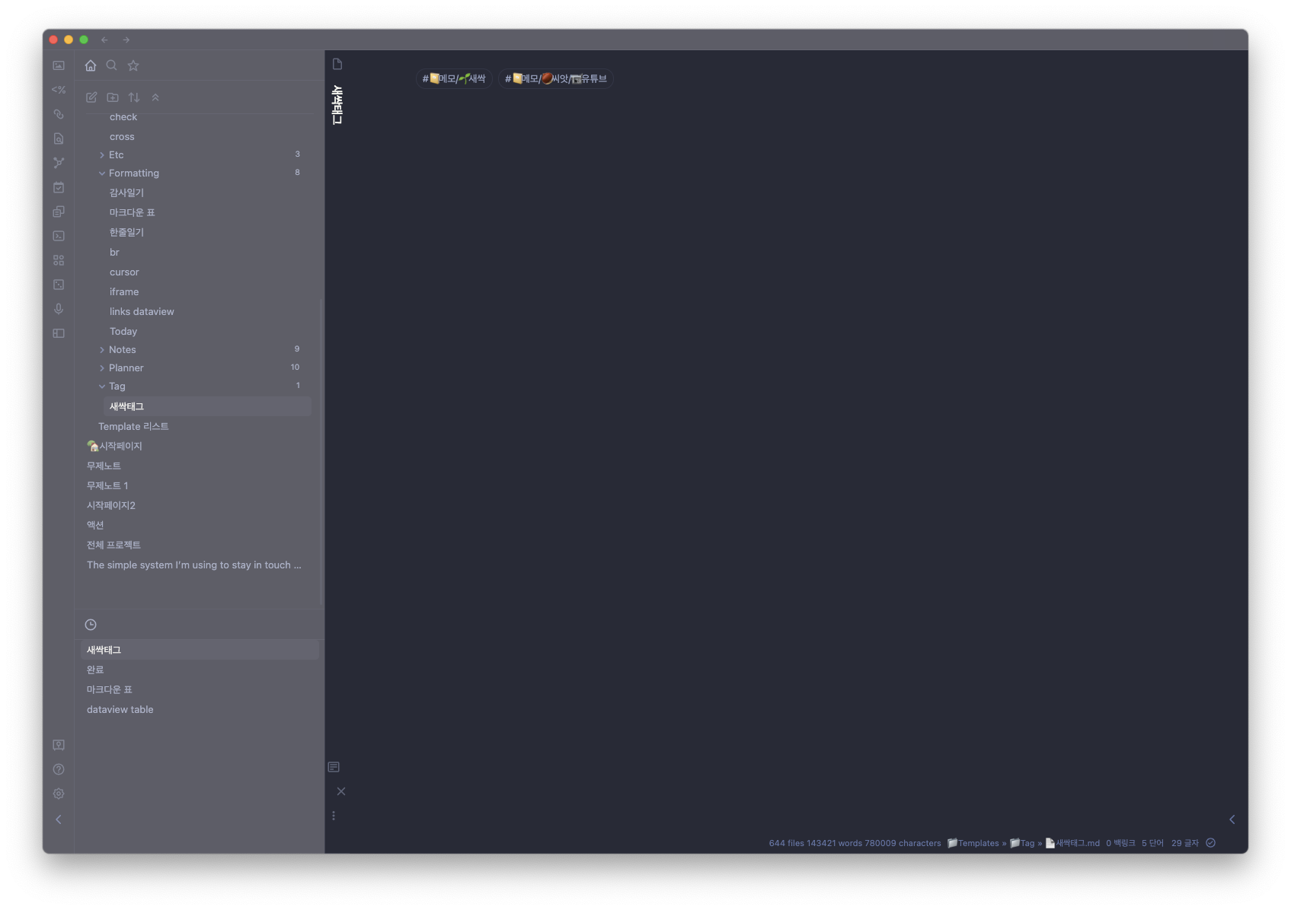
Task: Navigate back with the left arrow
Action: click(105, 40)
